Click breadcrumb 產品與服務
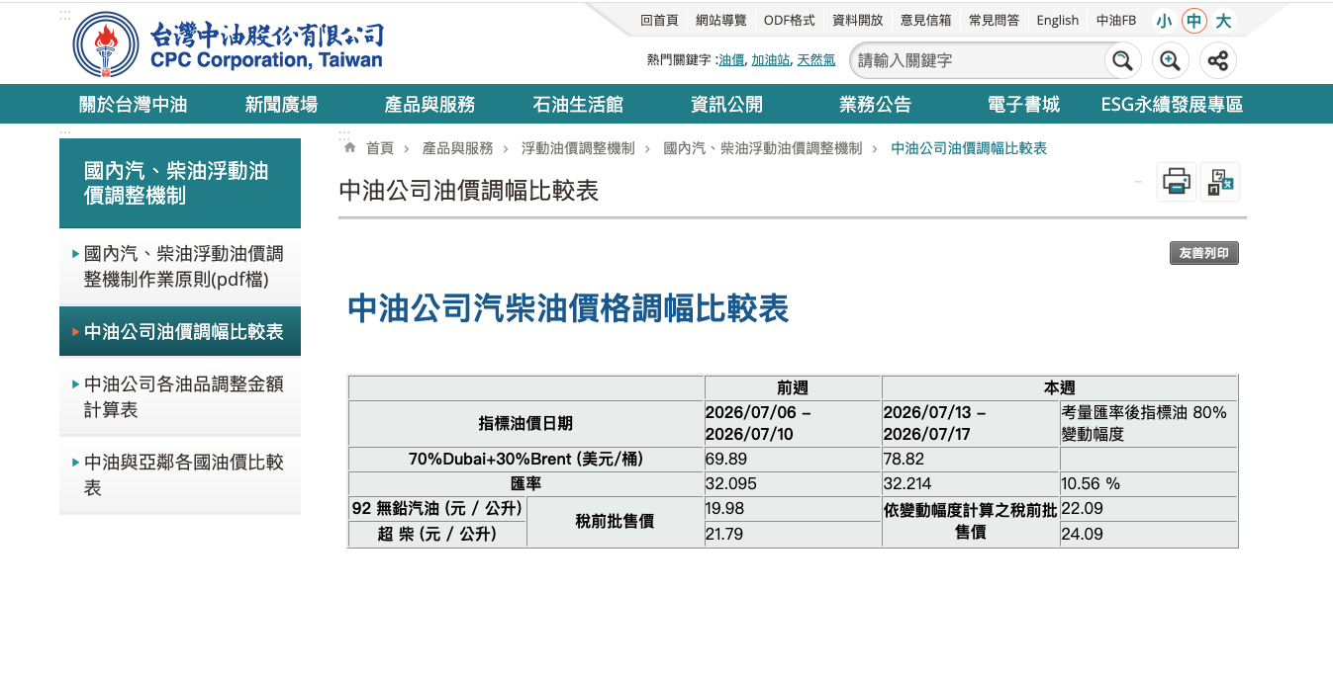Image resolution: width=1333 pixels, height=679 pixels. 457,148
